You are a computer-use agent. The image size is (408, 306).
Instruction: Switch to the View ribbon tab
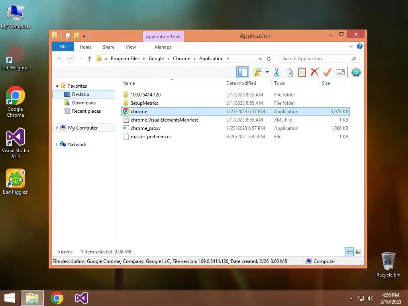[x=131, y=47]
